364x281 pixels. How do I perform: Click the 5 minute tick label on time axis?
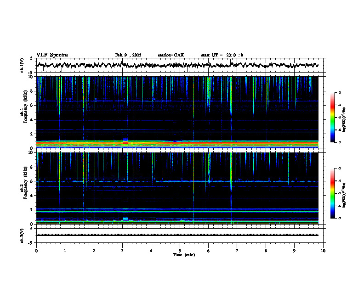coord(180,251)
